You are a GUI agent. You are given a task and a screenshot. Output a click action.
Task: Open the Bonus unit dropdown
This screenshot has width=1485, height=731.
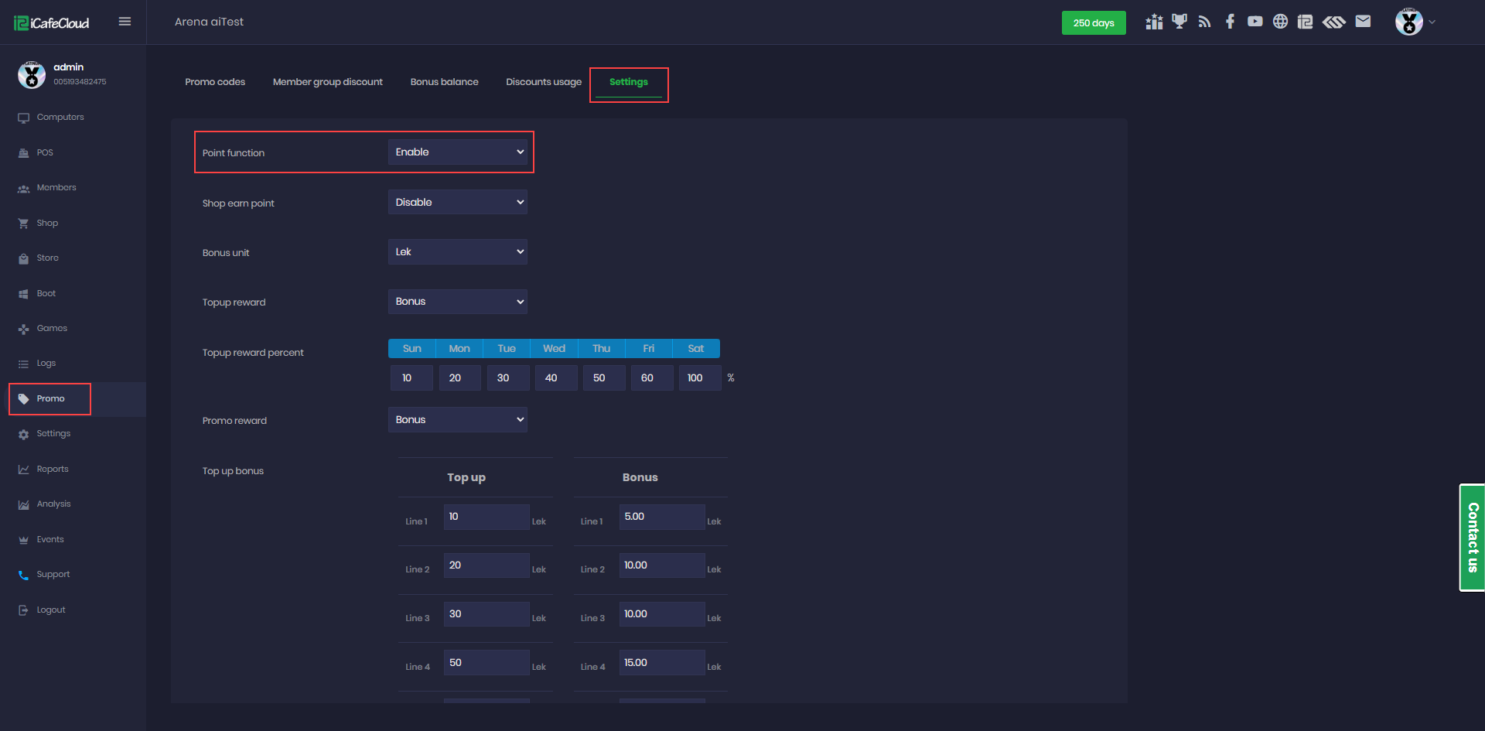coord(457,252)
